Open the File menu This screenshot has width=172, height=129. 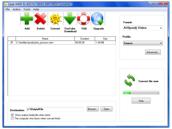pyautogui.click(x=8, y=9)
